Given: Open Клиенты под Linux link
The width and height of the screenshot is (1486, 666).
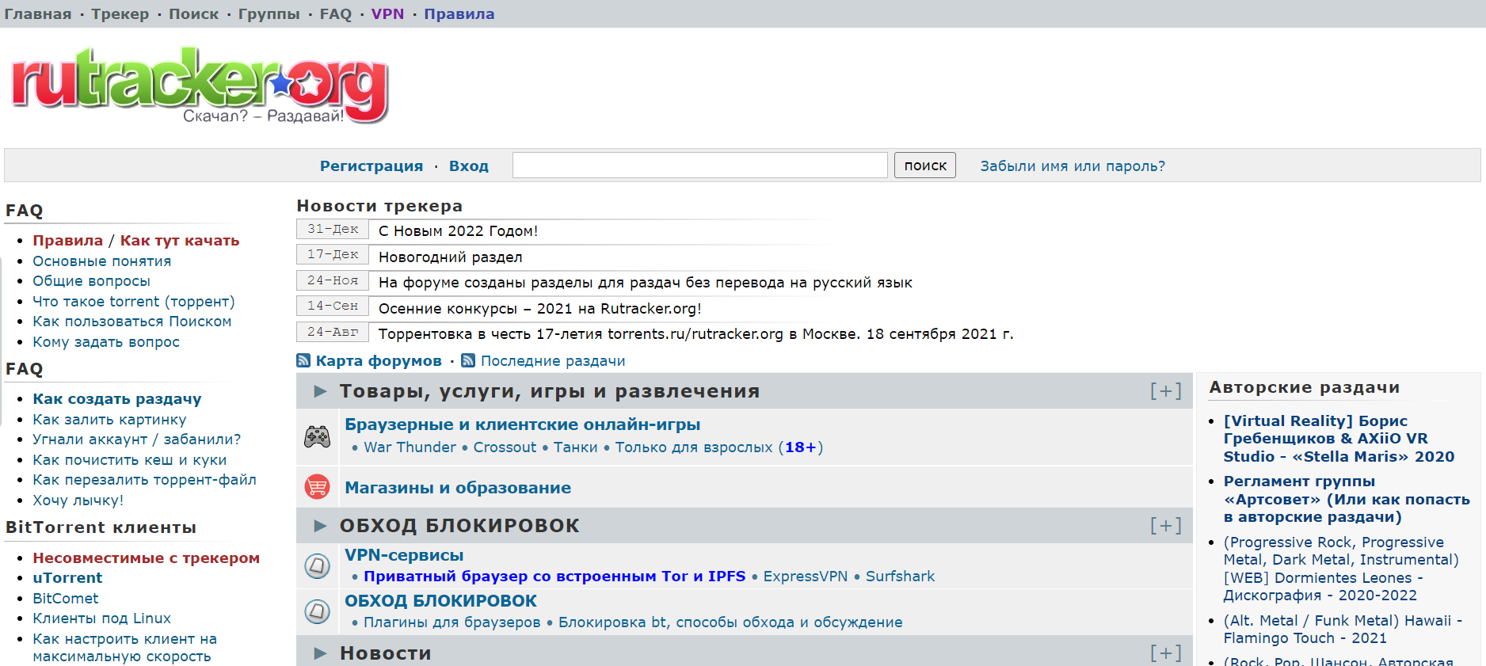Looking at the screenshot, I should (x=102, y=618).
